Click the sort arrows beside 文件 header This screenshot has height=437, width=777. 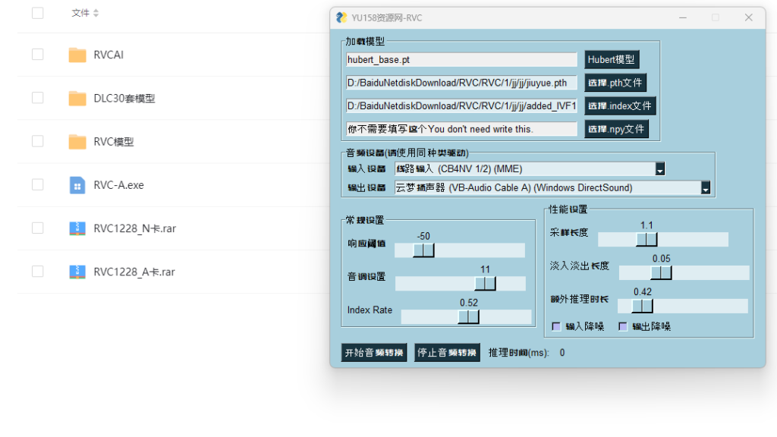96,13
